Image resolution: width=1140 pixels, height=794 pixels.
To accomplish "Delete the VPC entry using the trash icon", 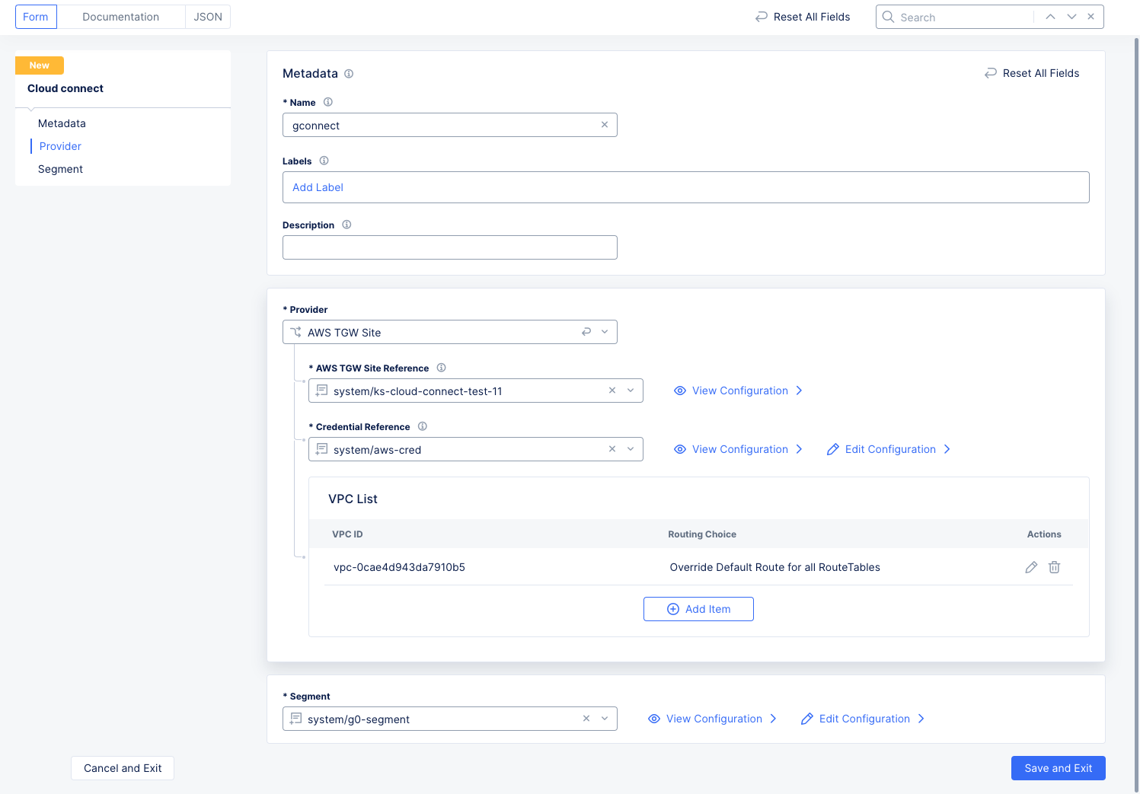I will point(1054,567).
